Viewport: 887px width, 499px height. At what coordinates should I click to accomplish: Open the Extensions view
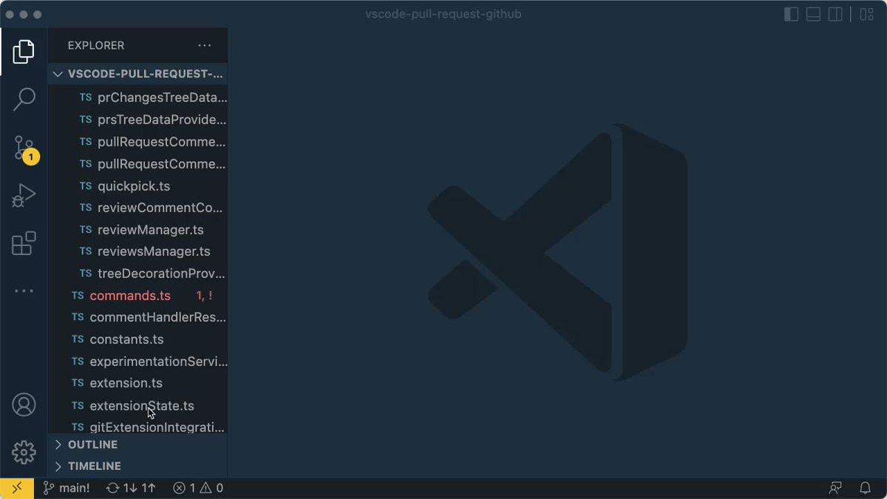[24, 243]
